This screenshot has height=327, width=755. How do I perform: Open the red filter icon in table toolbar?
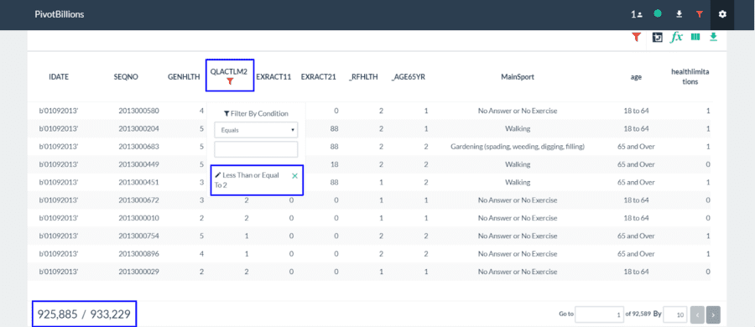pos(637,37)
